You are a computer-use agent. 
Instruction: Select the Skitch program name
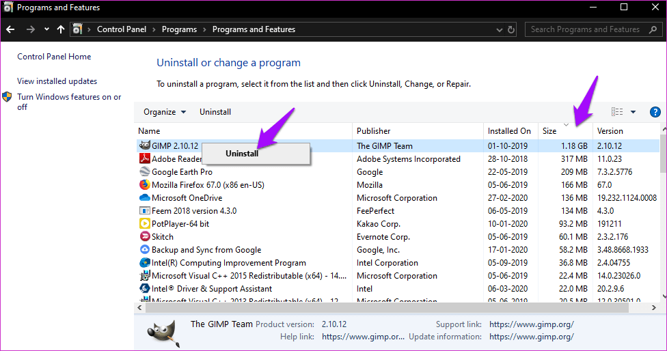point(163,237)
